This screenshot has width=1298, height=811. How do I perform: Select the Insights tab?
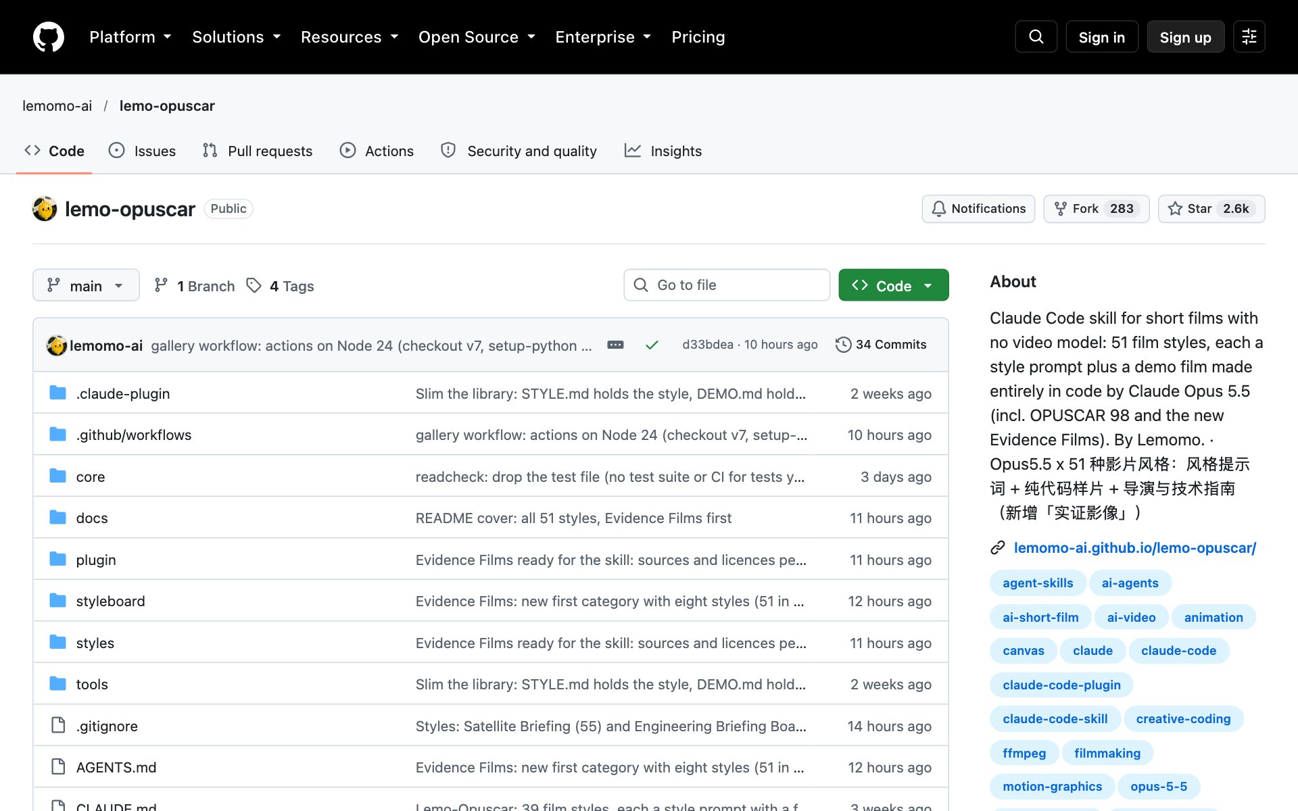(663, 151)
